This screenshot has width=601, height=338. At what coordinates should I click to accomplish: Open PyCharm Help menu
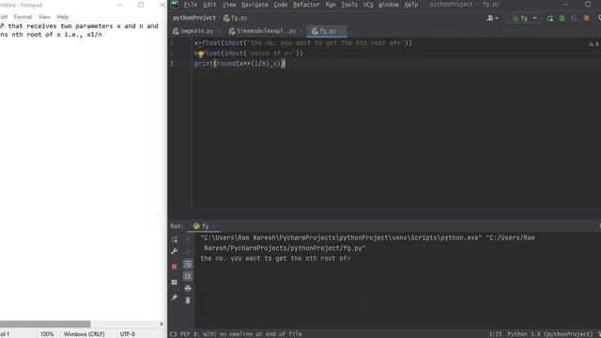coord(411,5)
